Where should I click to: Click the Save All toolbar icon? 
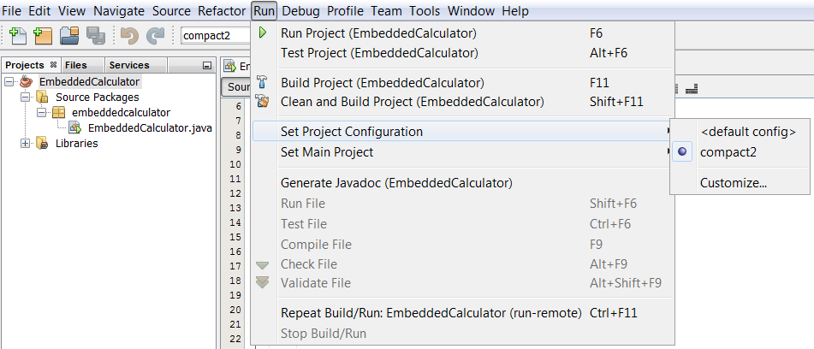96,36
